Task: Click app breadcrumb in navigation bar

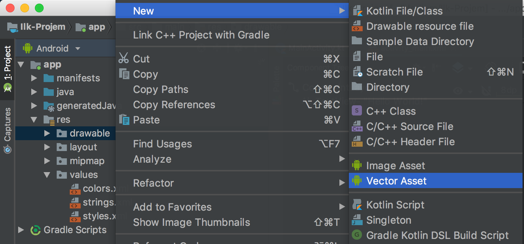Action: (90, 27)
